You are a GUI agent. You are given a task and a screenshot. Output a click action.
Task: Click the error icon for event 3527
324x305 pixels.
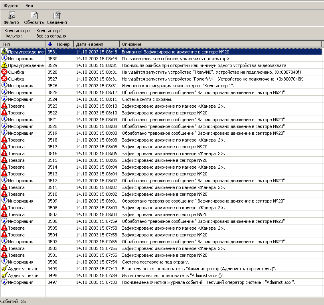4,79
